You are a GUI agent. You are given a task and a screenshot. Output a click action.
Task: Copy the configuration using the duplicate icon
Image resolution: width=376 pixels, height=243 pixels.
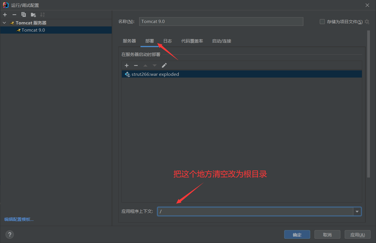pyautogui.click(x=24, y=15)
